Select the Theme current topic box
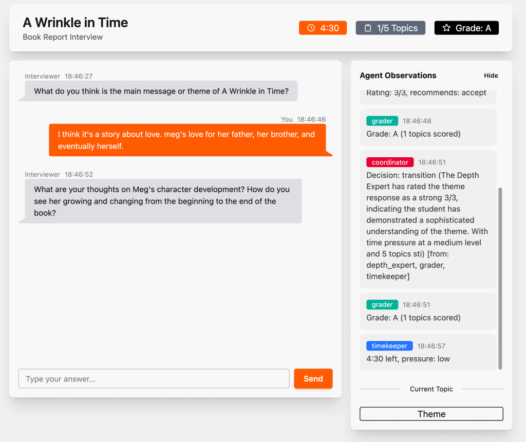Viewport: 526px width, 442px height. coord(431,414)
